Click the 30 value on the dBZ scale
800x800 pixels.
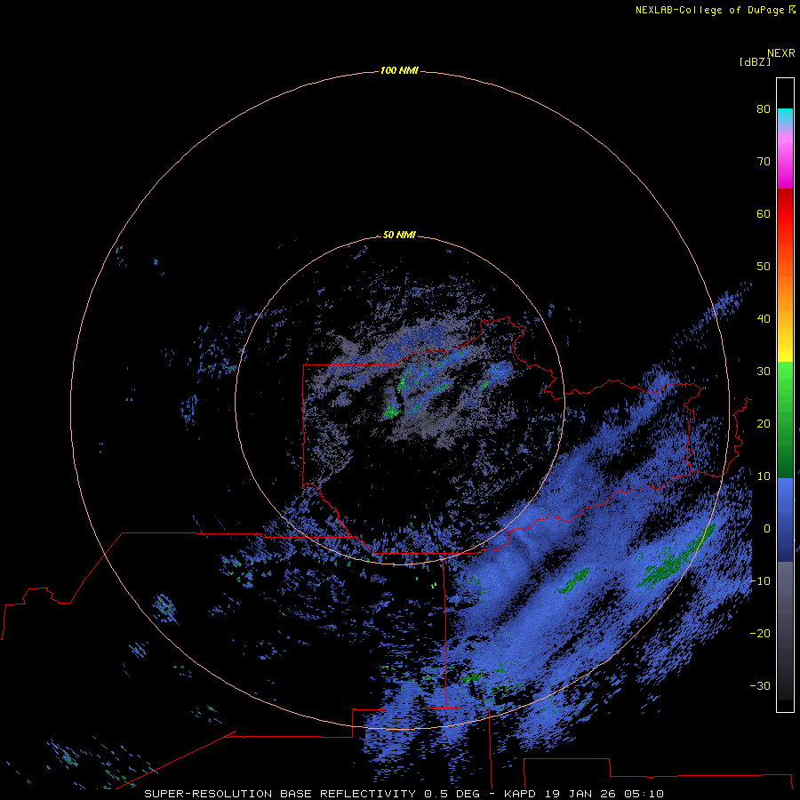point(764,372)
